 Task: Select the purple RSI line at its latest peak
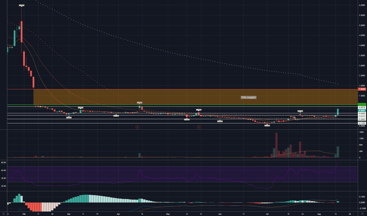coord(337,164)
